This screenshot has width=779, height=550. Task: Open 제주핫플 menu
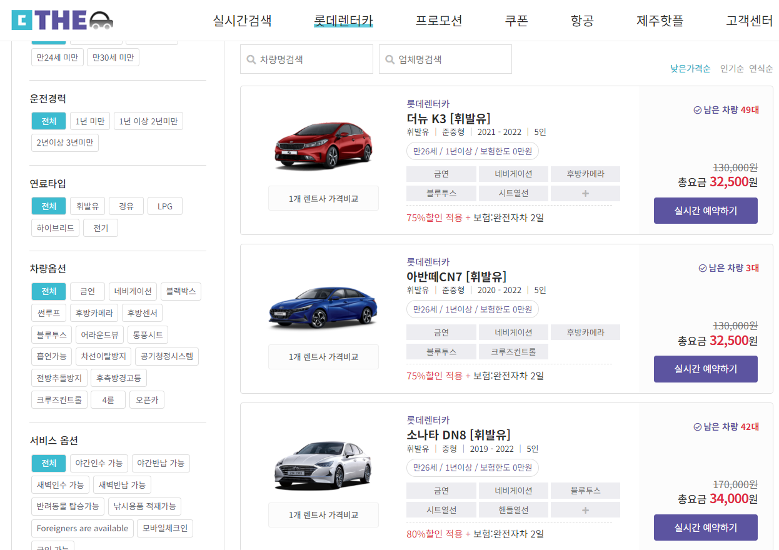660,20
